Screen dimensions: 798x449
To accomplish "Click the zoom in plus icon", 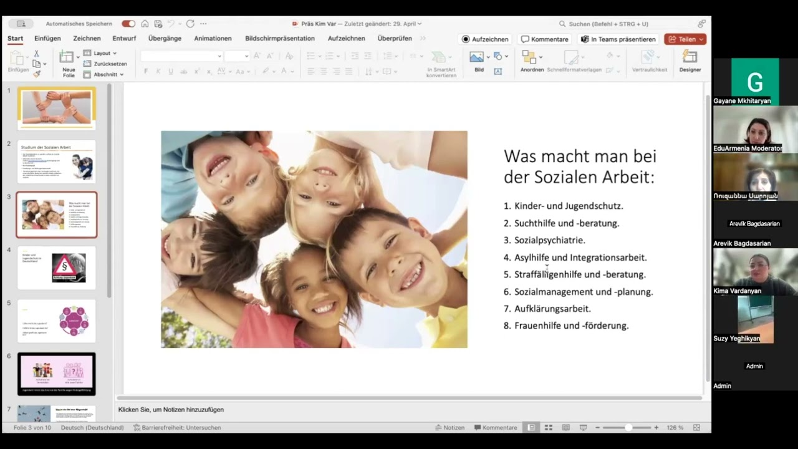I will tap(656, 427).
